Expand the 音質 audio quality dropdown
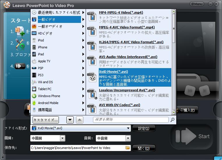Viewport: 222px width, 160px height. 128,138
